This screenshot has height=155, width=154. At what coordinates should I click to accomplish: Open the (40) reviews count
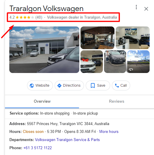point(39,17)
